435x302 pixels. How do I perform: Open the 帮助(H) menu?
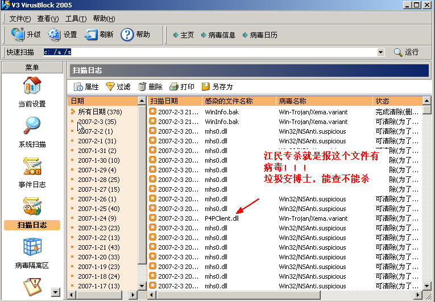(103, 19)
